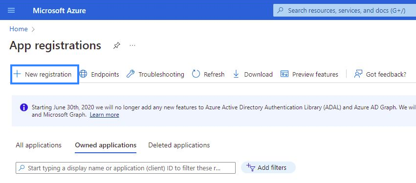Click the plus icon for New registration
Viewport: 416px width, 183px height.
[x=17, y=74]
